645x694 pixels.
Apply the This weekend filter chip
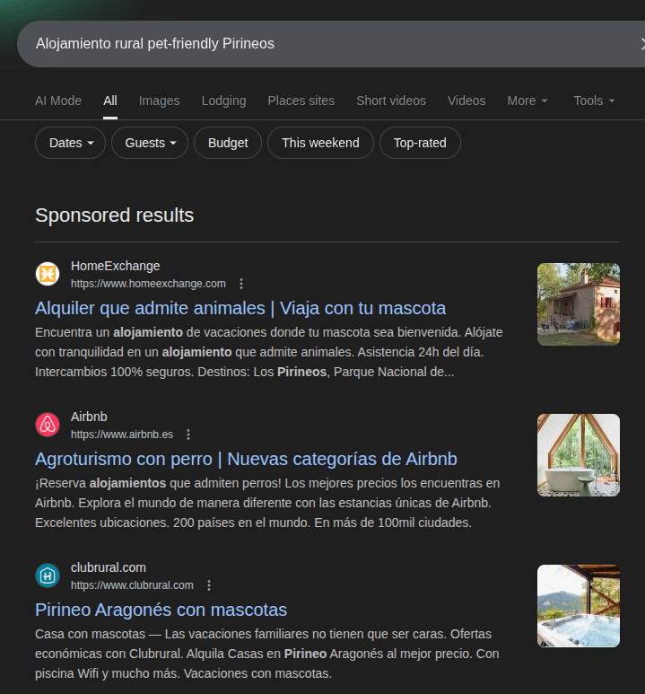(x=321, y=143)
